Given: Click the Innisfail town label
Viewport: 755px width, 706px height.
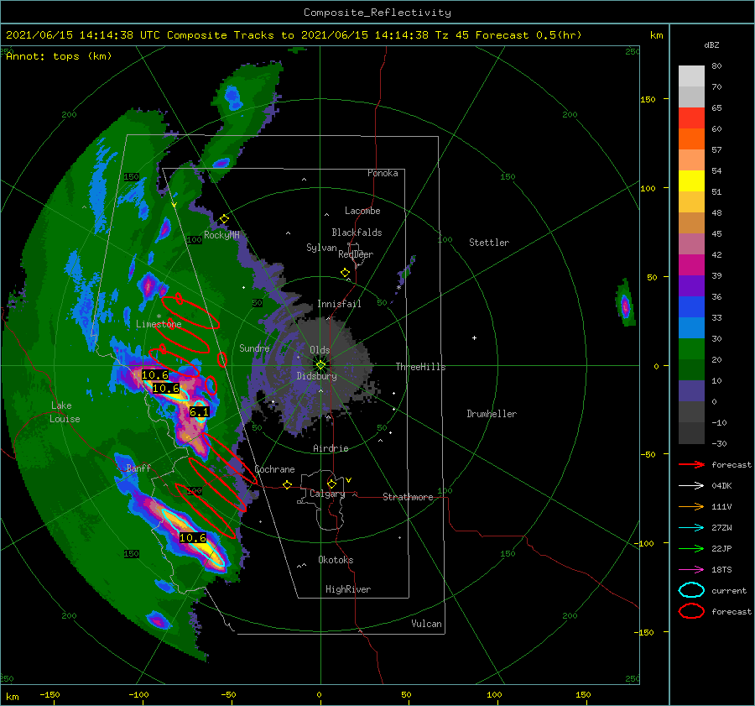Looking at the screenshot, I should coord(340,304).
